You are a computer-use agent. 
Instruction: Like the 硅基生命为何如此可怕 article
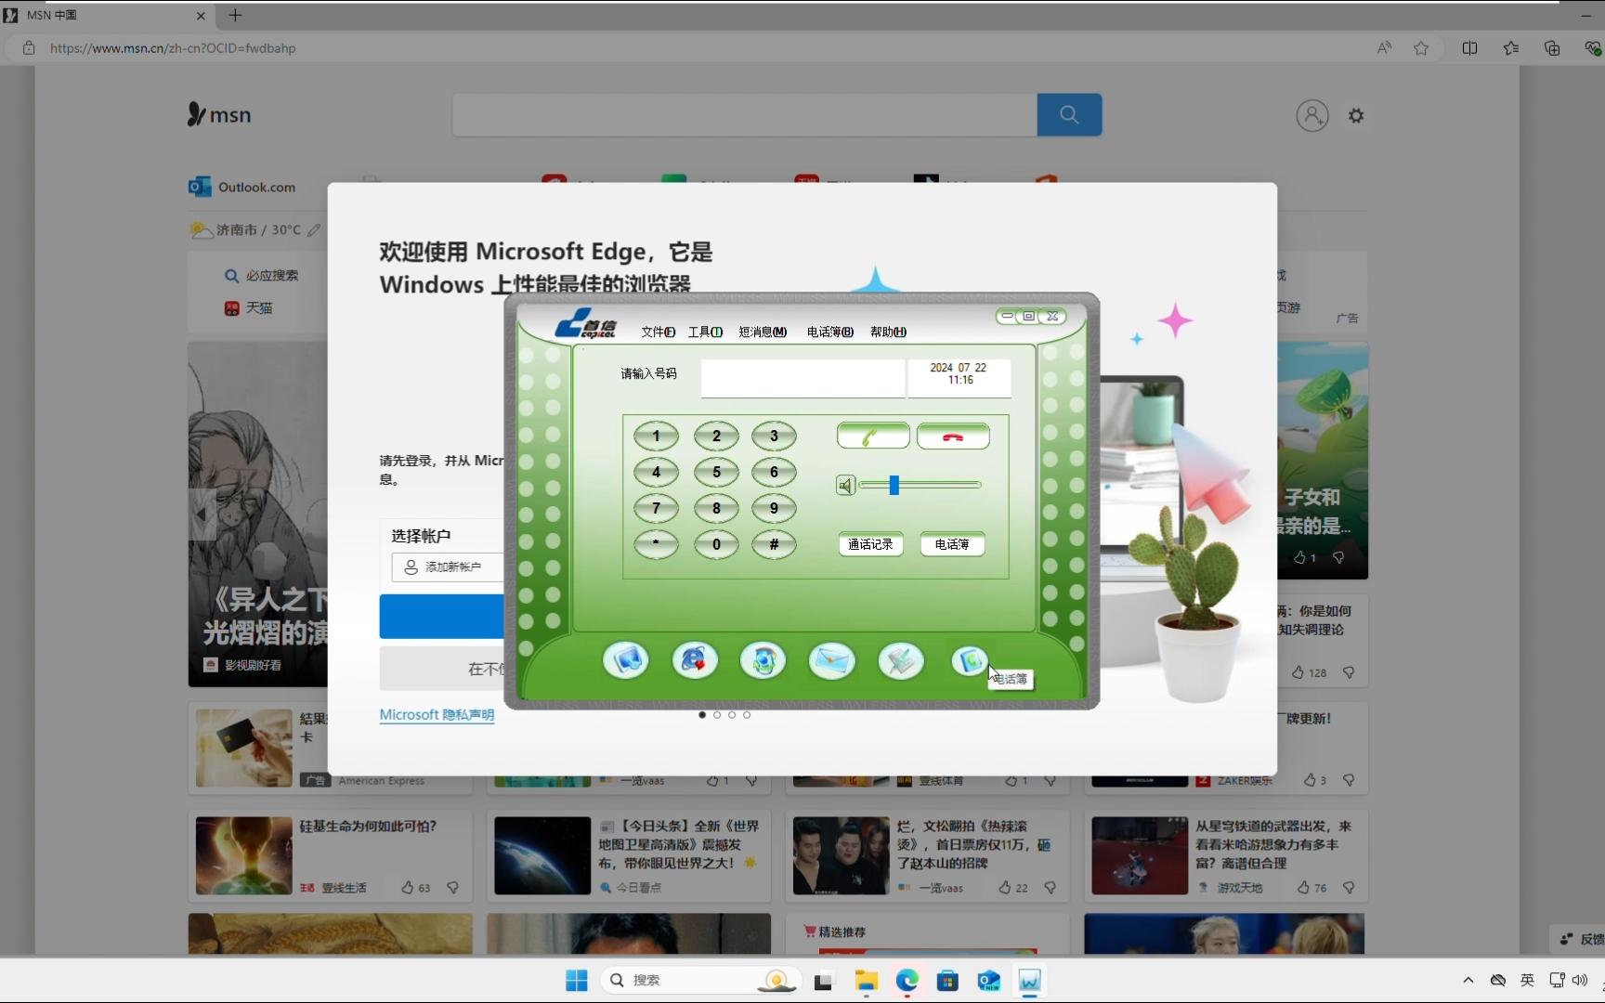point(408,888)
